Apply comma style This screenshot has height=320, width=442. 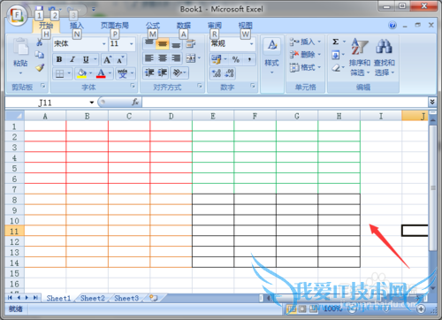tap(249, 59)
